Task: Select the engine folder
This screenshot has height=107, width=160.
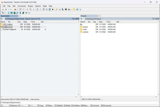Action: [85, 27]
